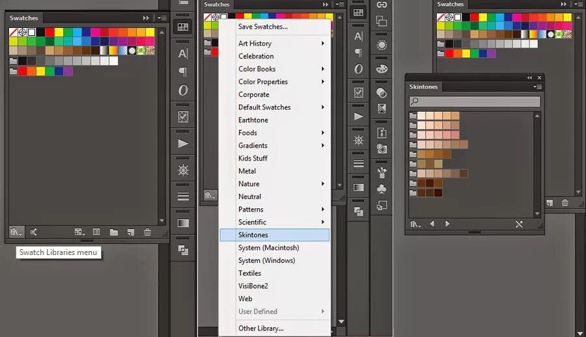The height and width of the screenshot is (337, 586).
Task: Pick red swatch in left panel top row
Action: [x=49, y=32]
